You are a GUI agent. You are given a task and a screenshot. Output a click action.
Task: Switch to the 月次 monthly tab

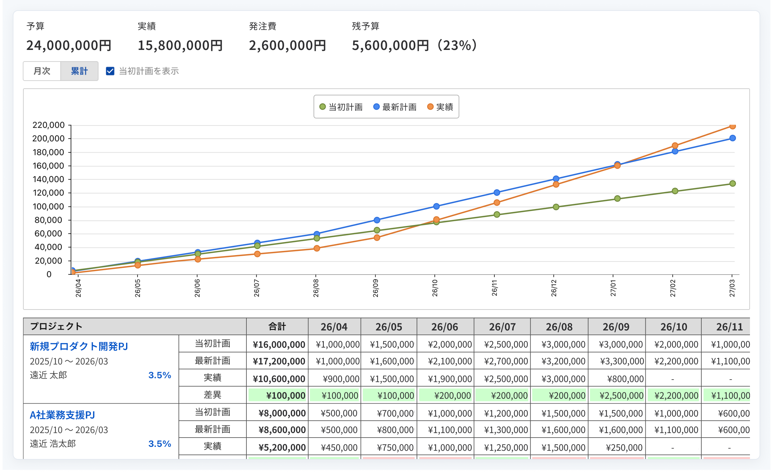point(42,71)
